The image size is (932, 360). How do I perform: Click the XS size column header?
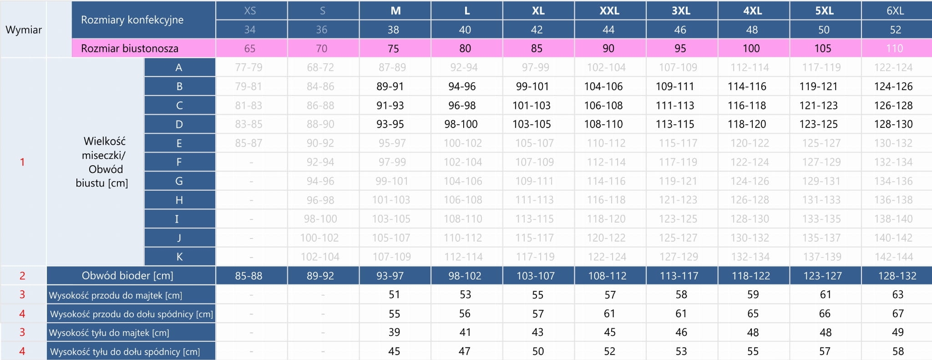[x=250, y=11]
